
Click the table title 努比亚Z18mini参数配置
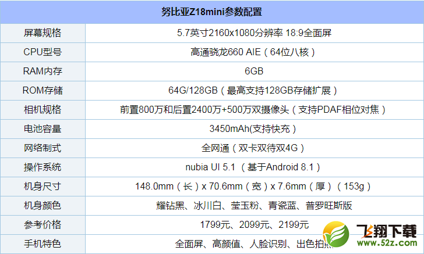(x=212, y=12)
